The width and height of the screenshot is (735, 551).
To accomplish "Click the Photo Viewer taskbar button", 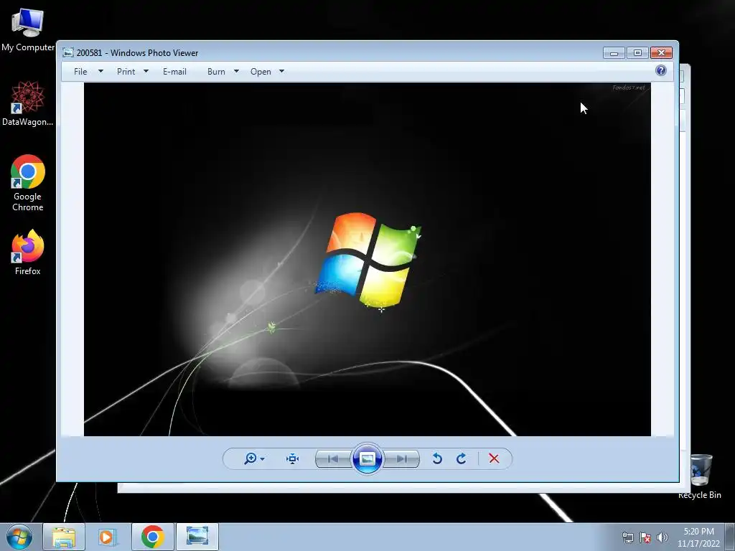I will pyautogui.click(x=197, y=537).
